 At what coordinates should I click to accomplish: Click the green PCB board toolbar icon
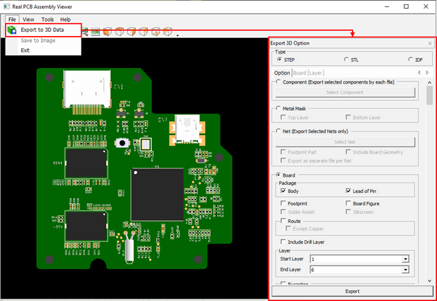(x=95, y=31)
